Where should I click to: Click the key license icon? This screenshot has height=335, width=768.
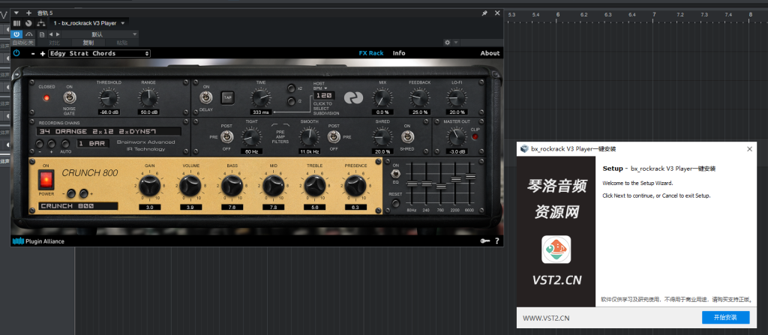485,241
